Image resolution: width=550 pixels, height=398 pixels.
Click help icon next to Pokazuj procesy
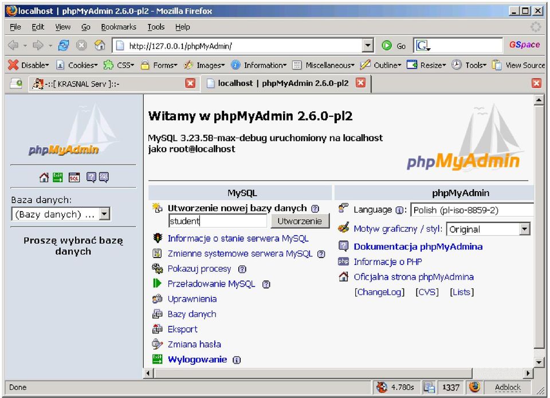point(242,269)
